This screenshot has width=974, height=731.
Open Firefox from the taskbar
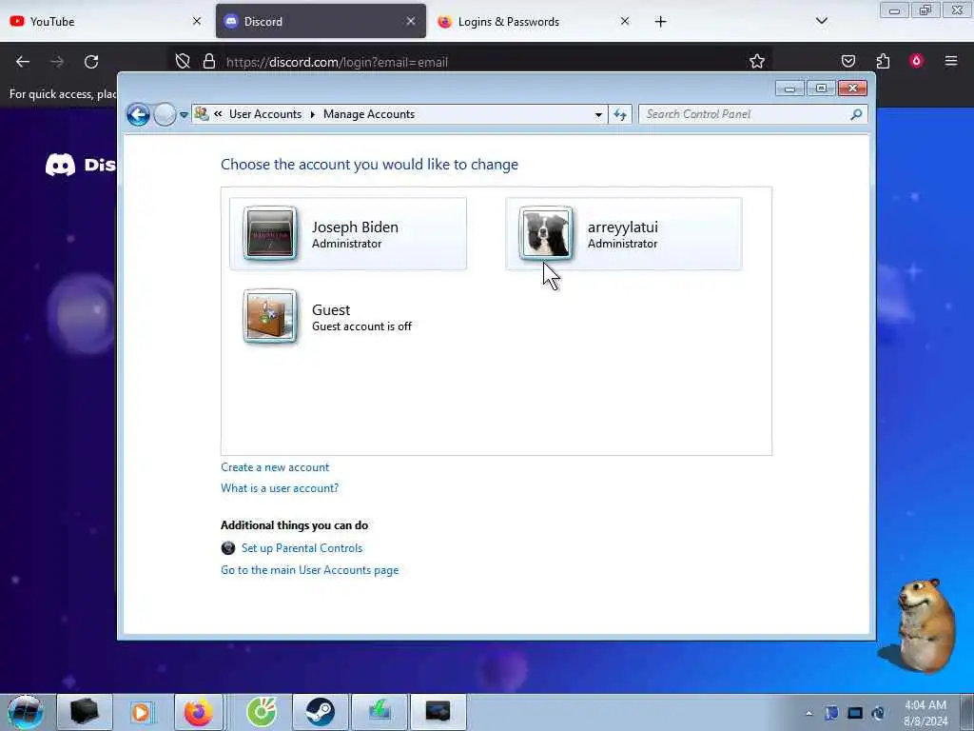[x=198, y=712]
